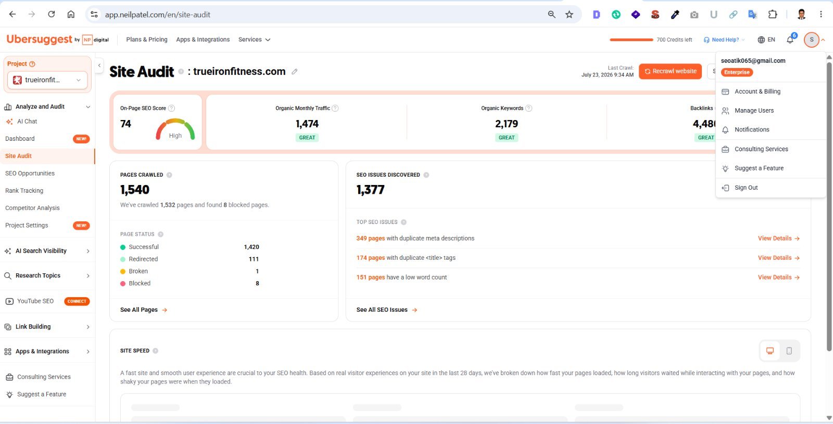
Task: Click info icon beside Site Speed
Action: pos(156,351)
